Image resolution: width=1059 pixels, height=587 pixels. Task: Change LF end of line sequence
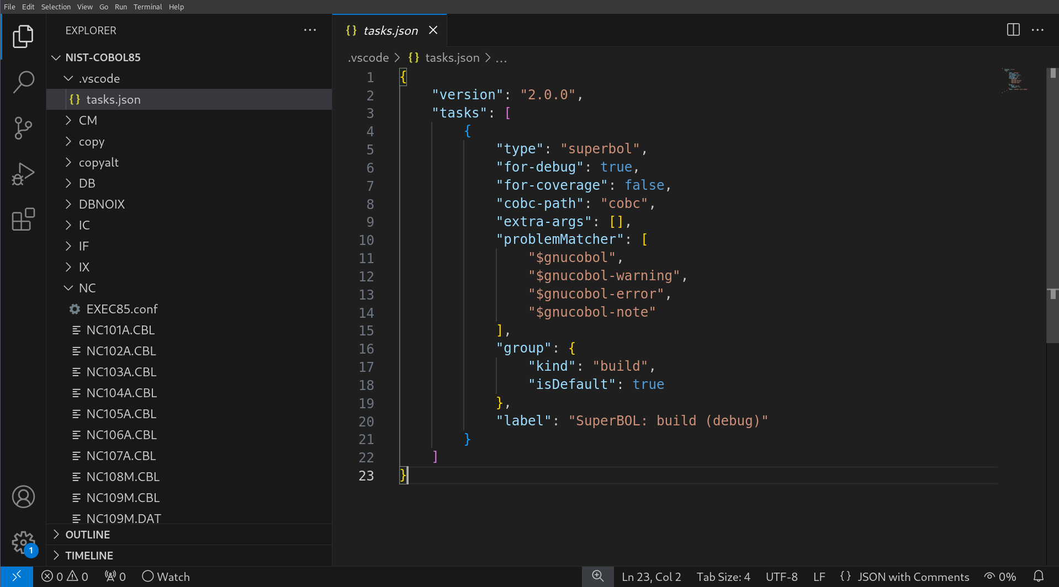pos(819,577)
